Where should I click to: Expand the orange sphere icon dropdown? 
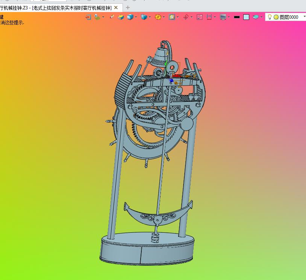[164, 17]
